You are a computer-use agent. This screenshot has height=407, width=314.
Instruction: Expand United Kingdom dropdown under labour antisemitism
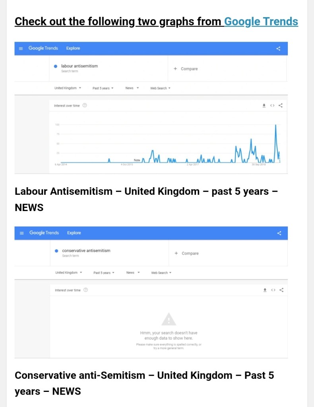click(68, 88)
